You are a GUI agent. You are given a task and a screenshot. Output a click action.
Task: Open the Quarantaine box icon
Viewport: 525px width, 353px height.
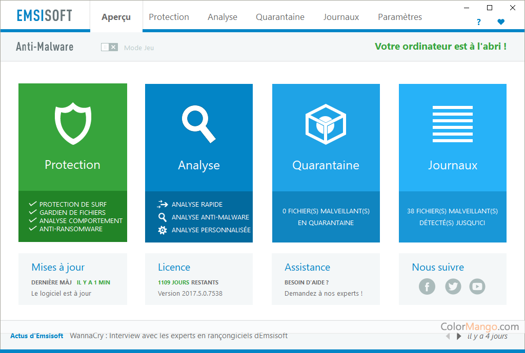pos(326,124)
